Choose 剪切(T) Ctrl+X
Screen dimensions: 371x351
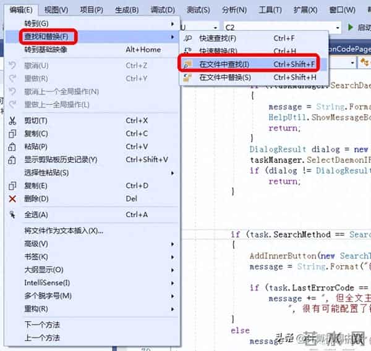click(x=92, y=121)
